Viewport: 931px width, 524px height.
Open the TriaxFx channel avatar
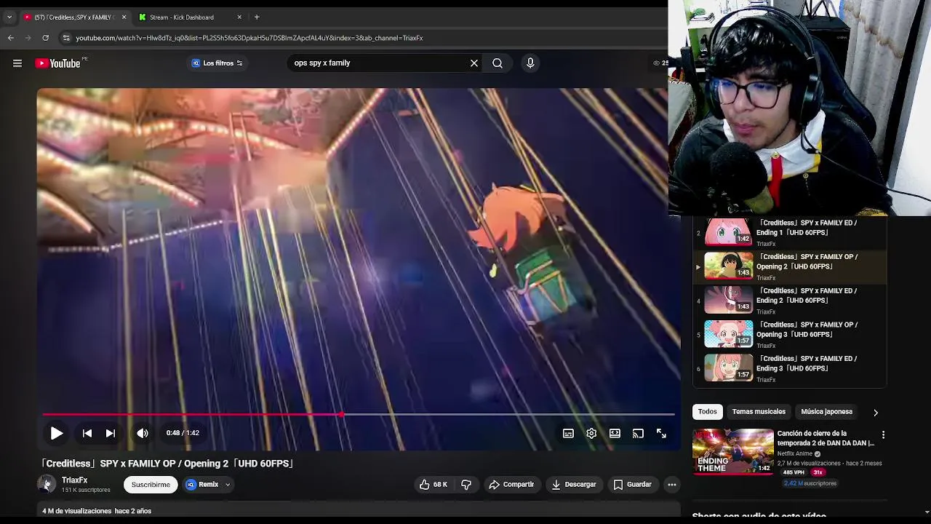tap(46, 484)
